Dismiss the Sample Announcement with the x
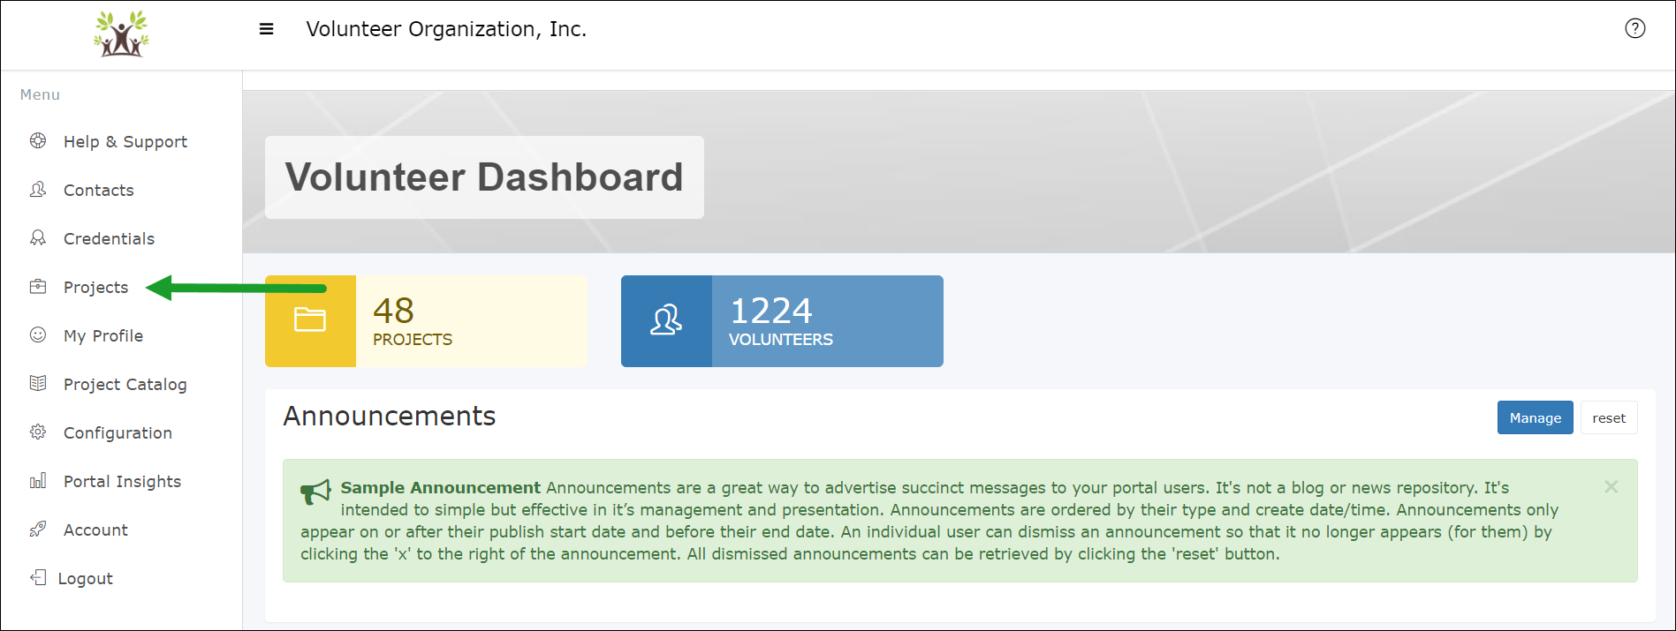The height and width of the screenshot is (631, 1676). tap(1611, 486)
